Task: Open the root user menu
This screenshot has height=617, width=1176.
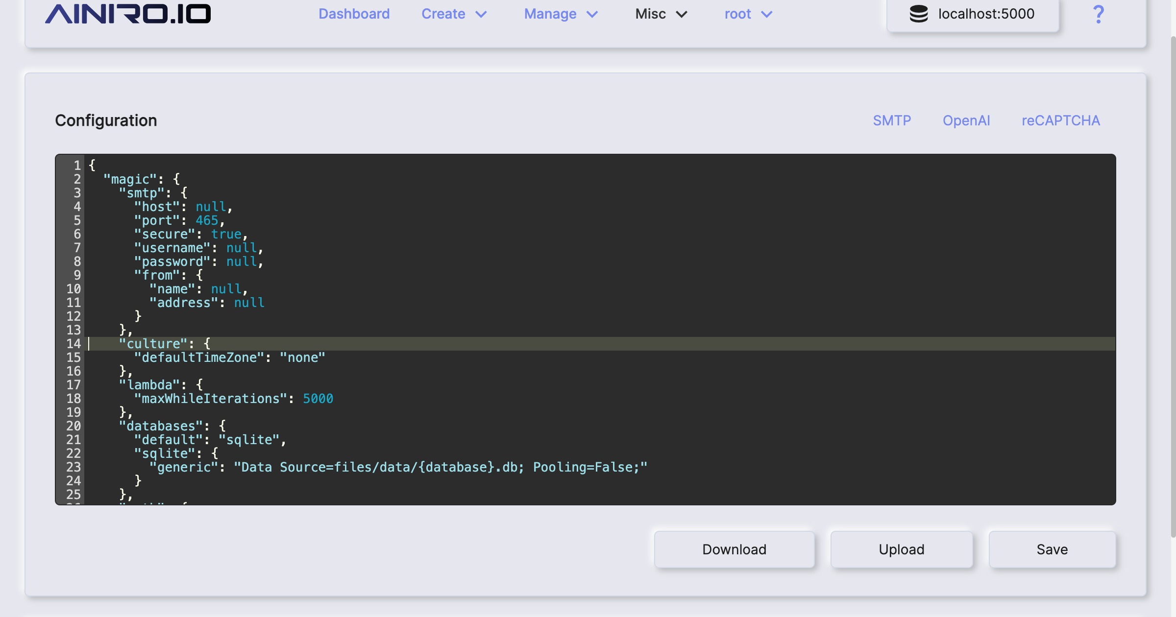Action: click(x=737, y=14)
